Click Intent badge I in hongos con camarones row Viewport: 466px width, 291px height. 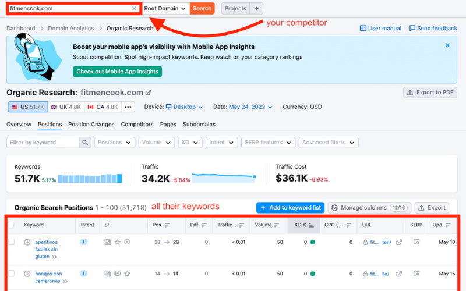83,274
